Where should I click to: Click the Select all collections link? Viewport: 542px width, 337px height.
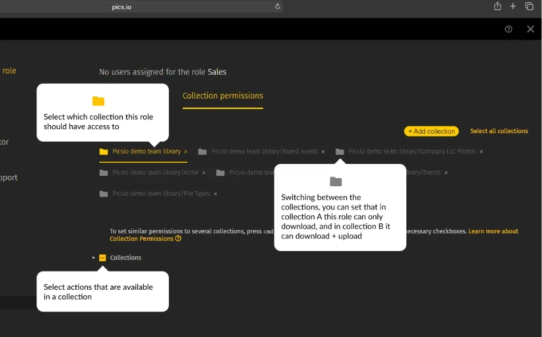pyautogui.click(x=499, y=131)
